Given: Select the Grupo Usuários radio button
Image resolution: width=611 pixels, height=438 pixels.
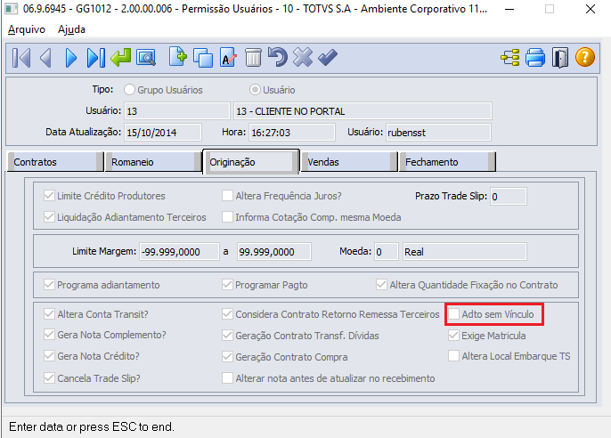Looking at the screenshot, I should coord(129,90).
